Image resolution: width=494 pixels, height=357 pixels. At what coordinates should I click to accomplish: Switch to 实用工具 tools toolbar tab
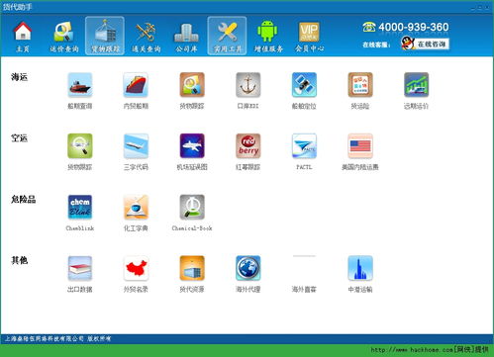[227, 36]
